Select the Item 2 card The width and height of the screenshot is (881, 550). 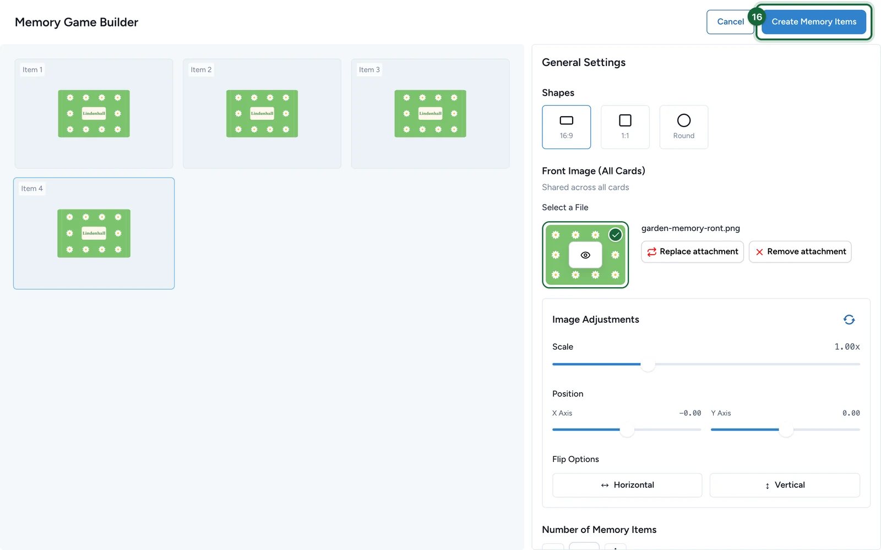(x=262, y=114)
